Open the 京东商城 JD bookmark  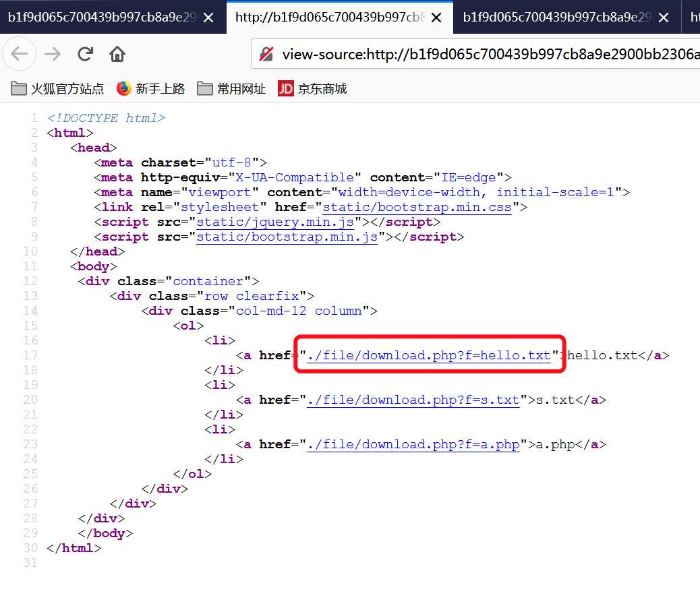pyautogui.click(x=312, y=89)
